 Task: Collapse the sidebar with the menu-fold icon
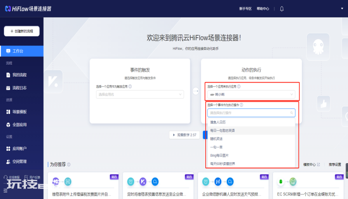[x=5, y=191]
